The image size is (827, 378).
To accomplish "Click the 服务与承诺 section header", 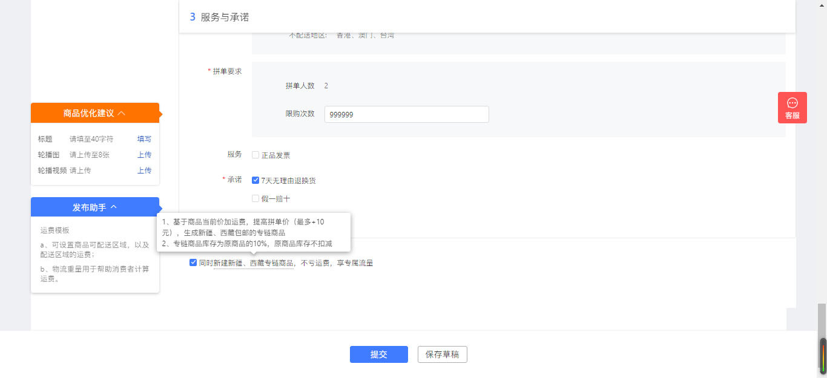I will point(225,17).
